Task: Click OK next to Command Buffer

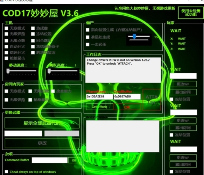Action: click(74, 160)
